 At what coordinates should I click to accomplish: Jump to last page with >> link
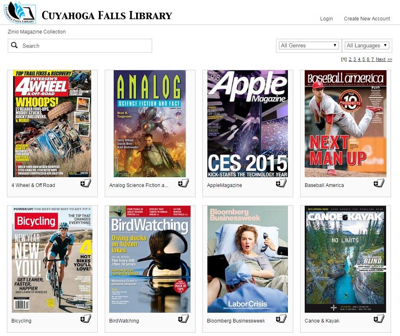[389, 59]
